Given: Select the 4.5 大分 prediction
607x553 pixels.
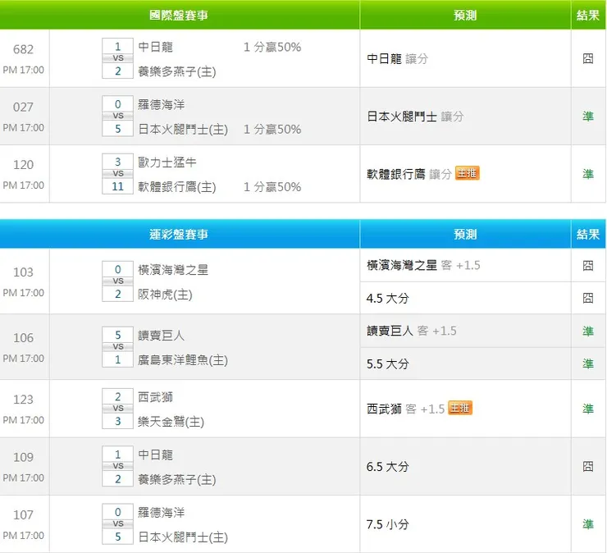Looking at the screenshot, I should [388, 298].
